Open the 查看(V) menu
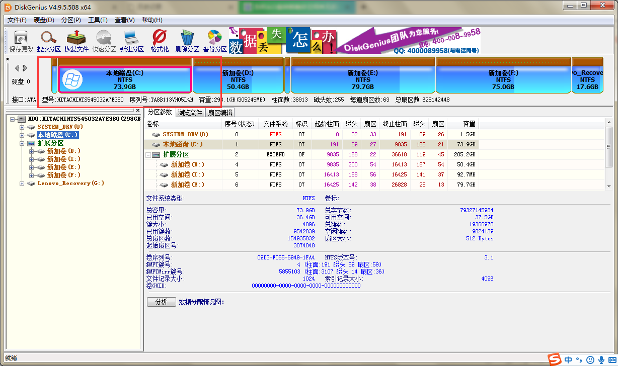 [125, 20]
